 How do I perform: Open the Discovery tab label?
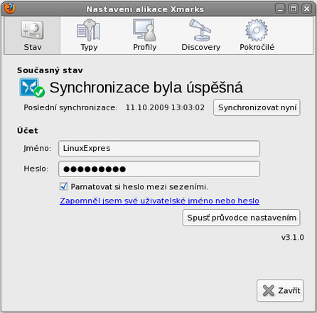[x=200, y=47]
